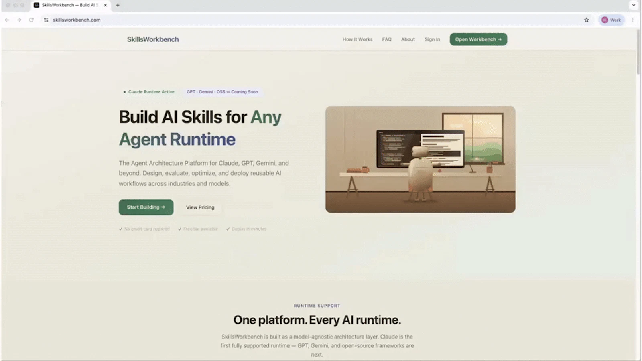Image resolution: width=642 pixels, height=361 pixels.
Task: Click the RUNTIME SUPPORT label
Action: click(x=317, y=306)
